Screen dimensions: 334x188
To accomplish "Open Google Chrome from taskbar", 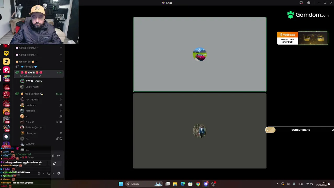I will 198,184.
